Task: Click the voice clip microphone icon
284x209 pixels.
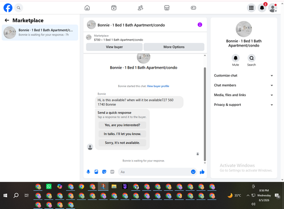Action: pyautogui.click(x=88, y=172)
